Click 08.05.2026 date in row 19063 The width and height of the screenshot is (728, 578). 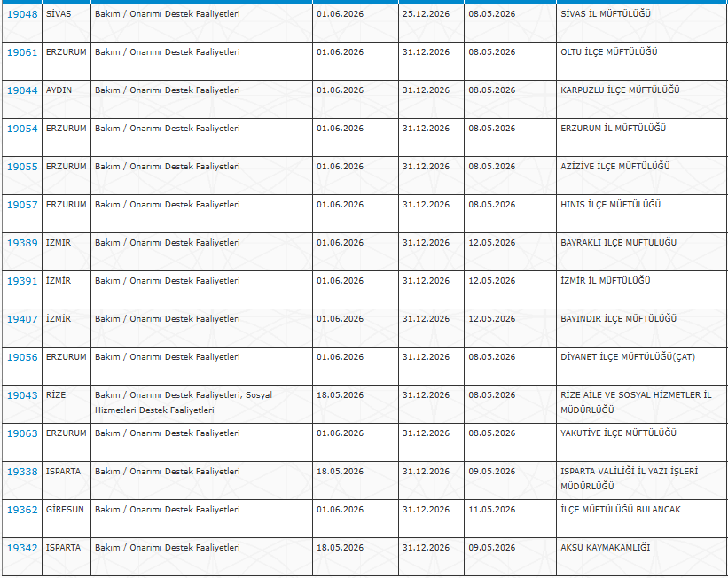click(x=491, y=433)
